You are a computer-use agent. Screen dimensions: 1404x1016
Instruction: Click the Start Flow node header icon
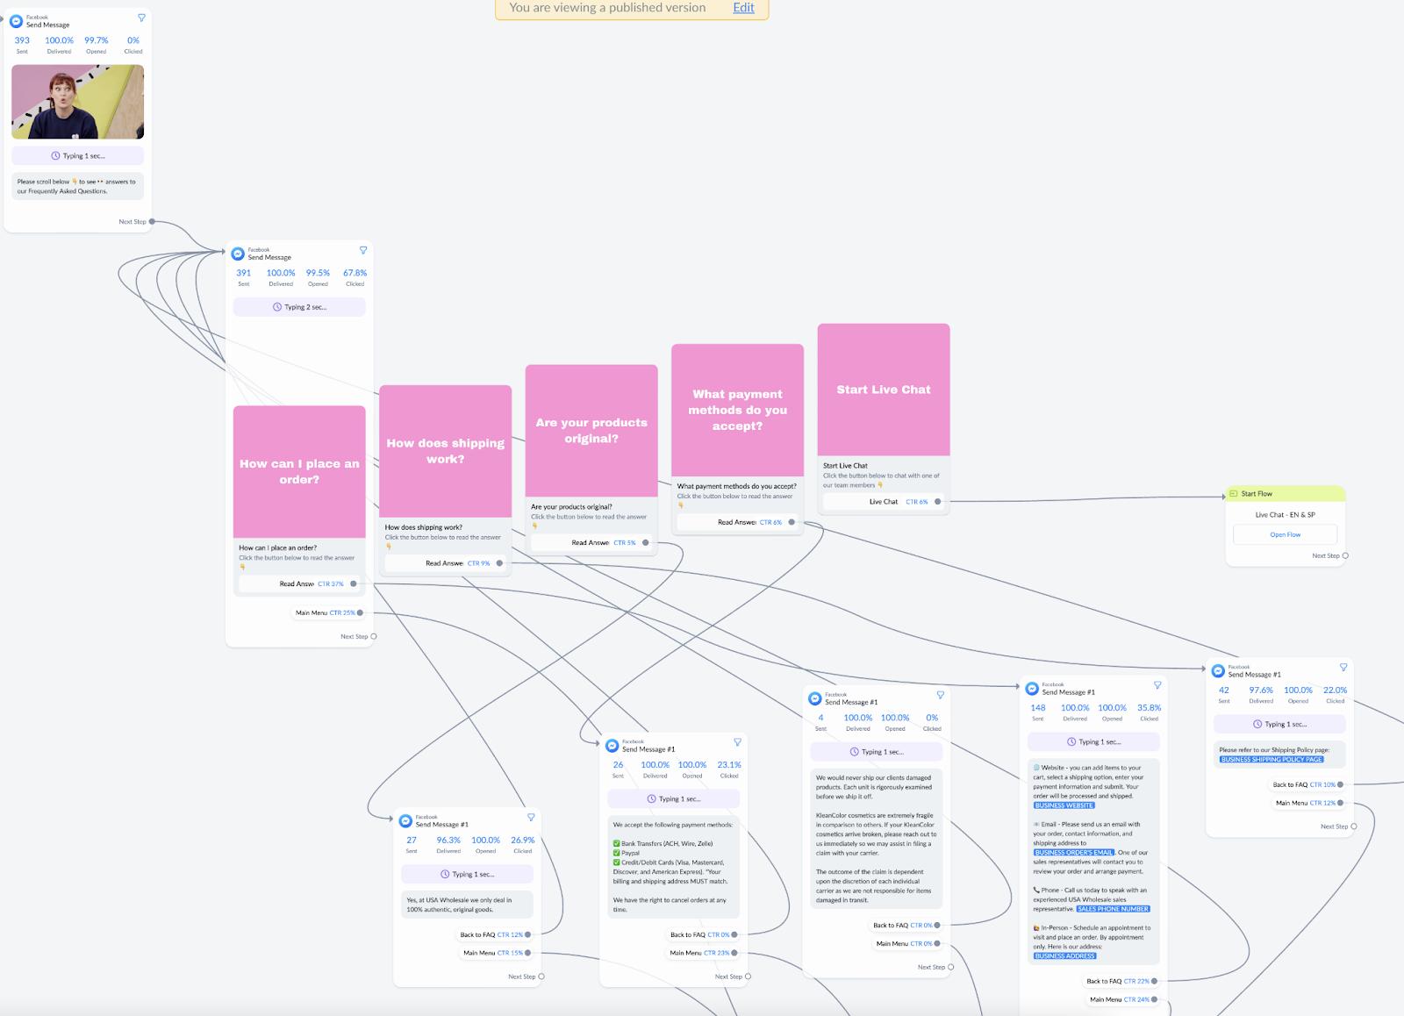tap(1234, 494)
